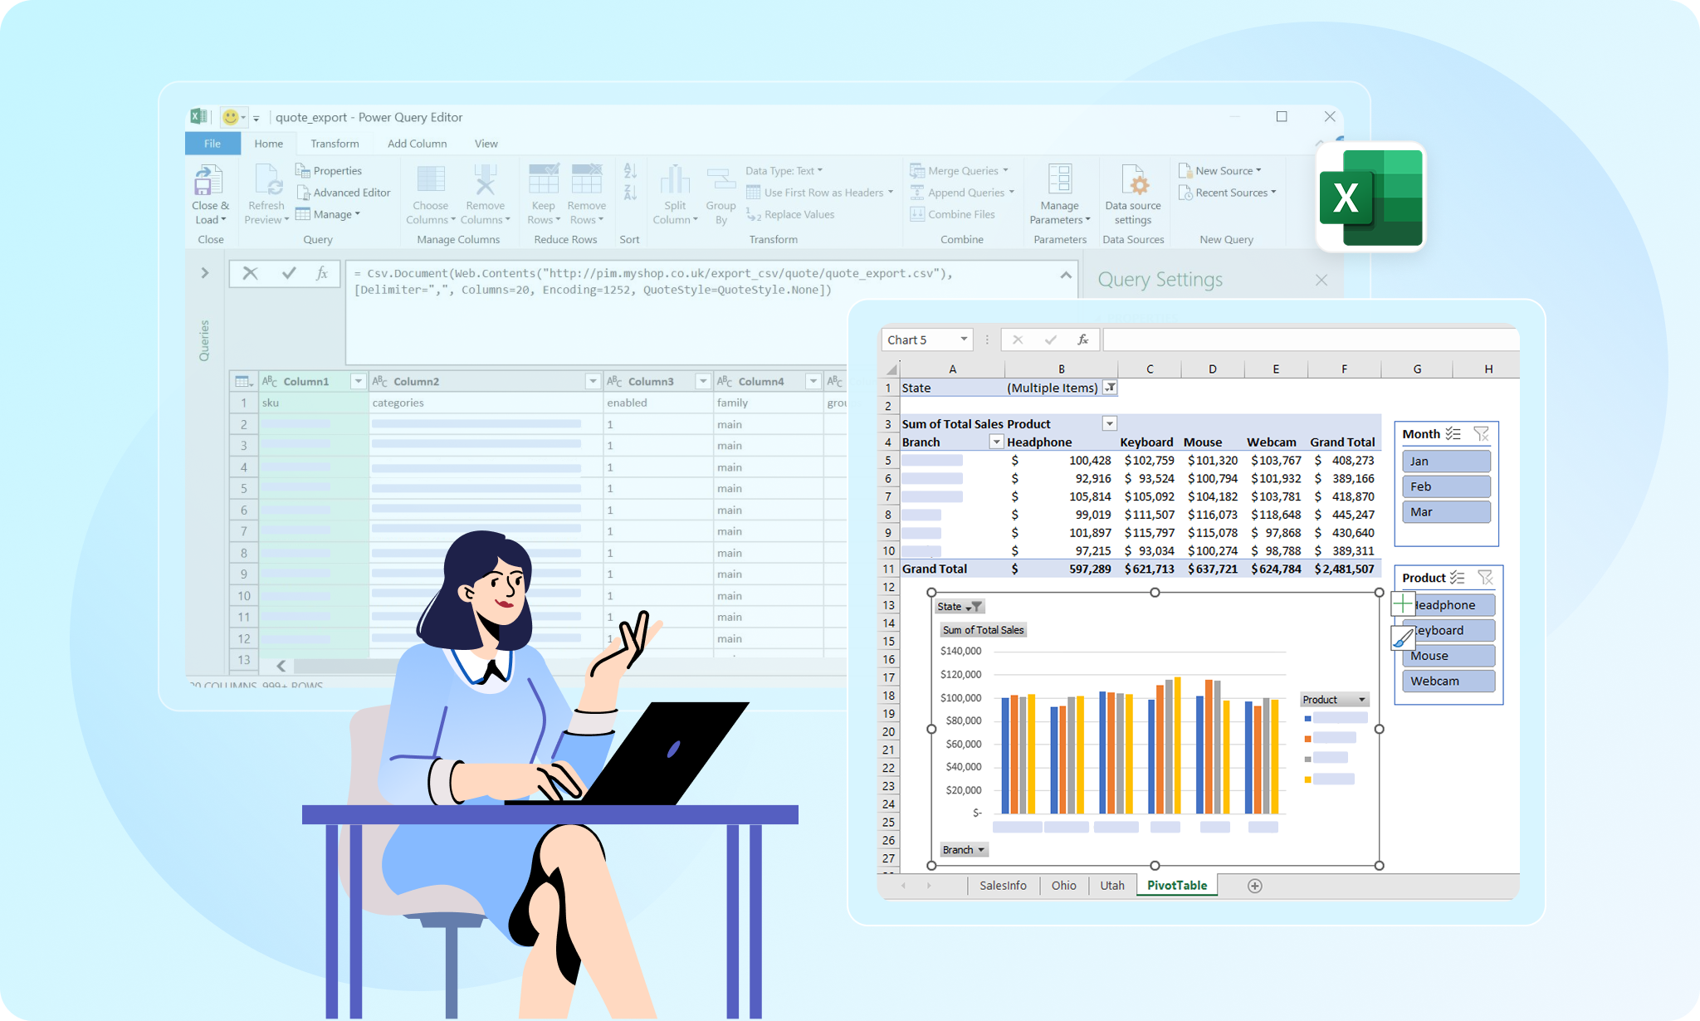Screen dimensions: 1700x1021
Task: Confirm the Power Query formula with checkmark
Action: pos(289,273)
